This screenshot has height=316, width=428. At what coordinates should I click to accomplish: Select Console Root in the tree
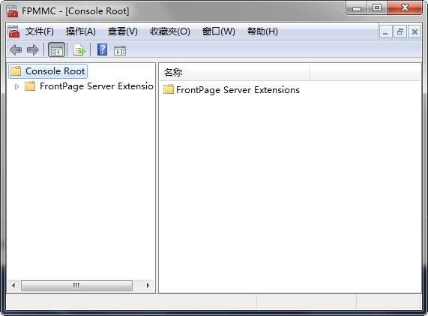coord(48,71)
